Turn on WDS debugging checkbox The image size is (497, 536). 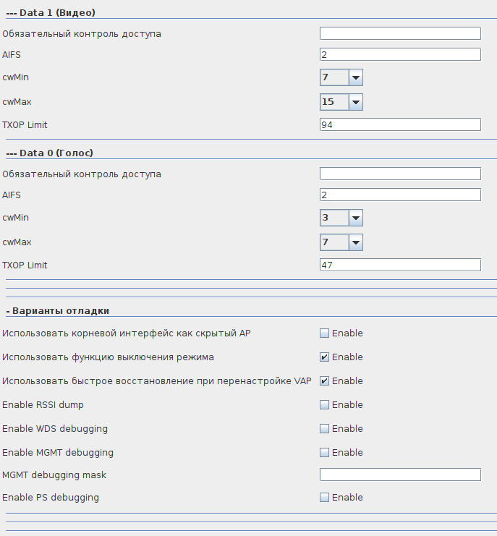coord(325,429)
